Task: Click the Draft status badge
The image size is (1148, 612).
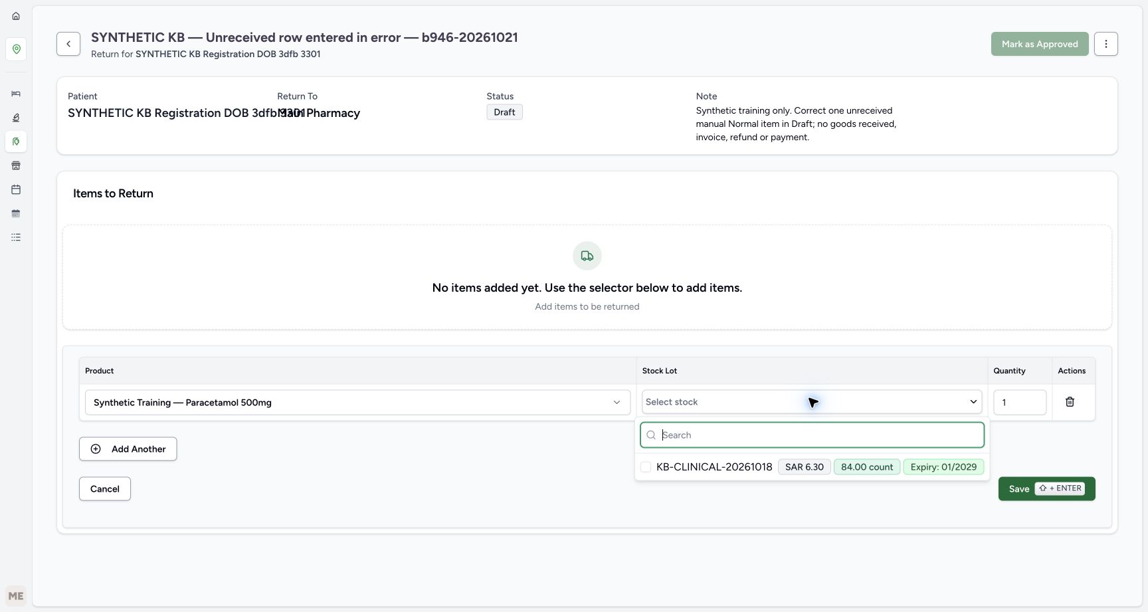Action: tap(505, 112)
